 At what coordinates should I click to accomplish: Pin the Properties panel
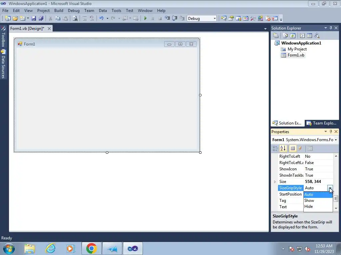pos(331,131)
